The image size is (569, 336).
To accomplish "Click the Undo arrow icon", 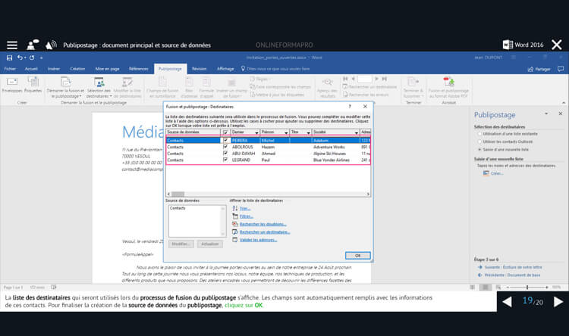I will tap(20, 58).
